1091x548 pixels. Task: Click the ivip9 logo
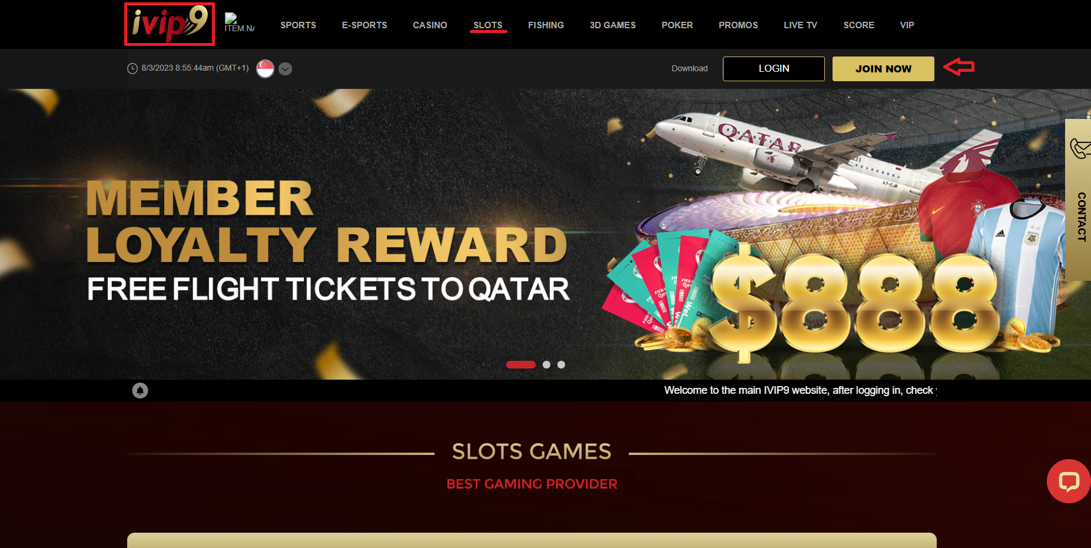[170, 24]
